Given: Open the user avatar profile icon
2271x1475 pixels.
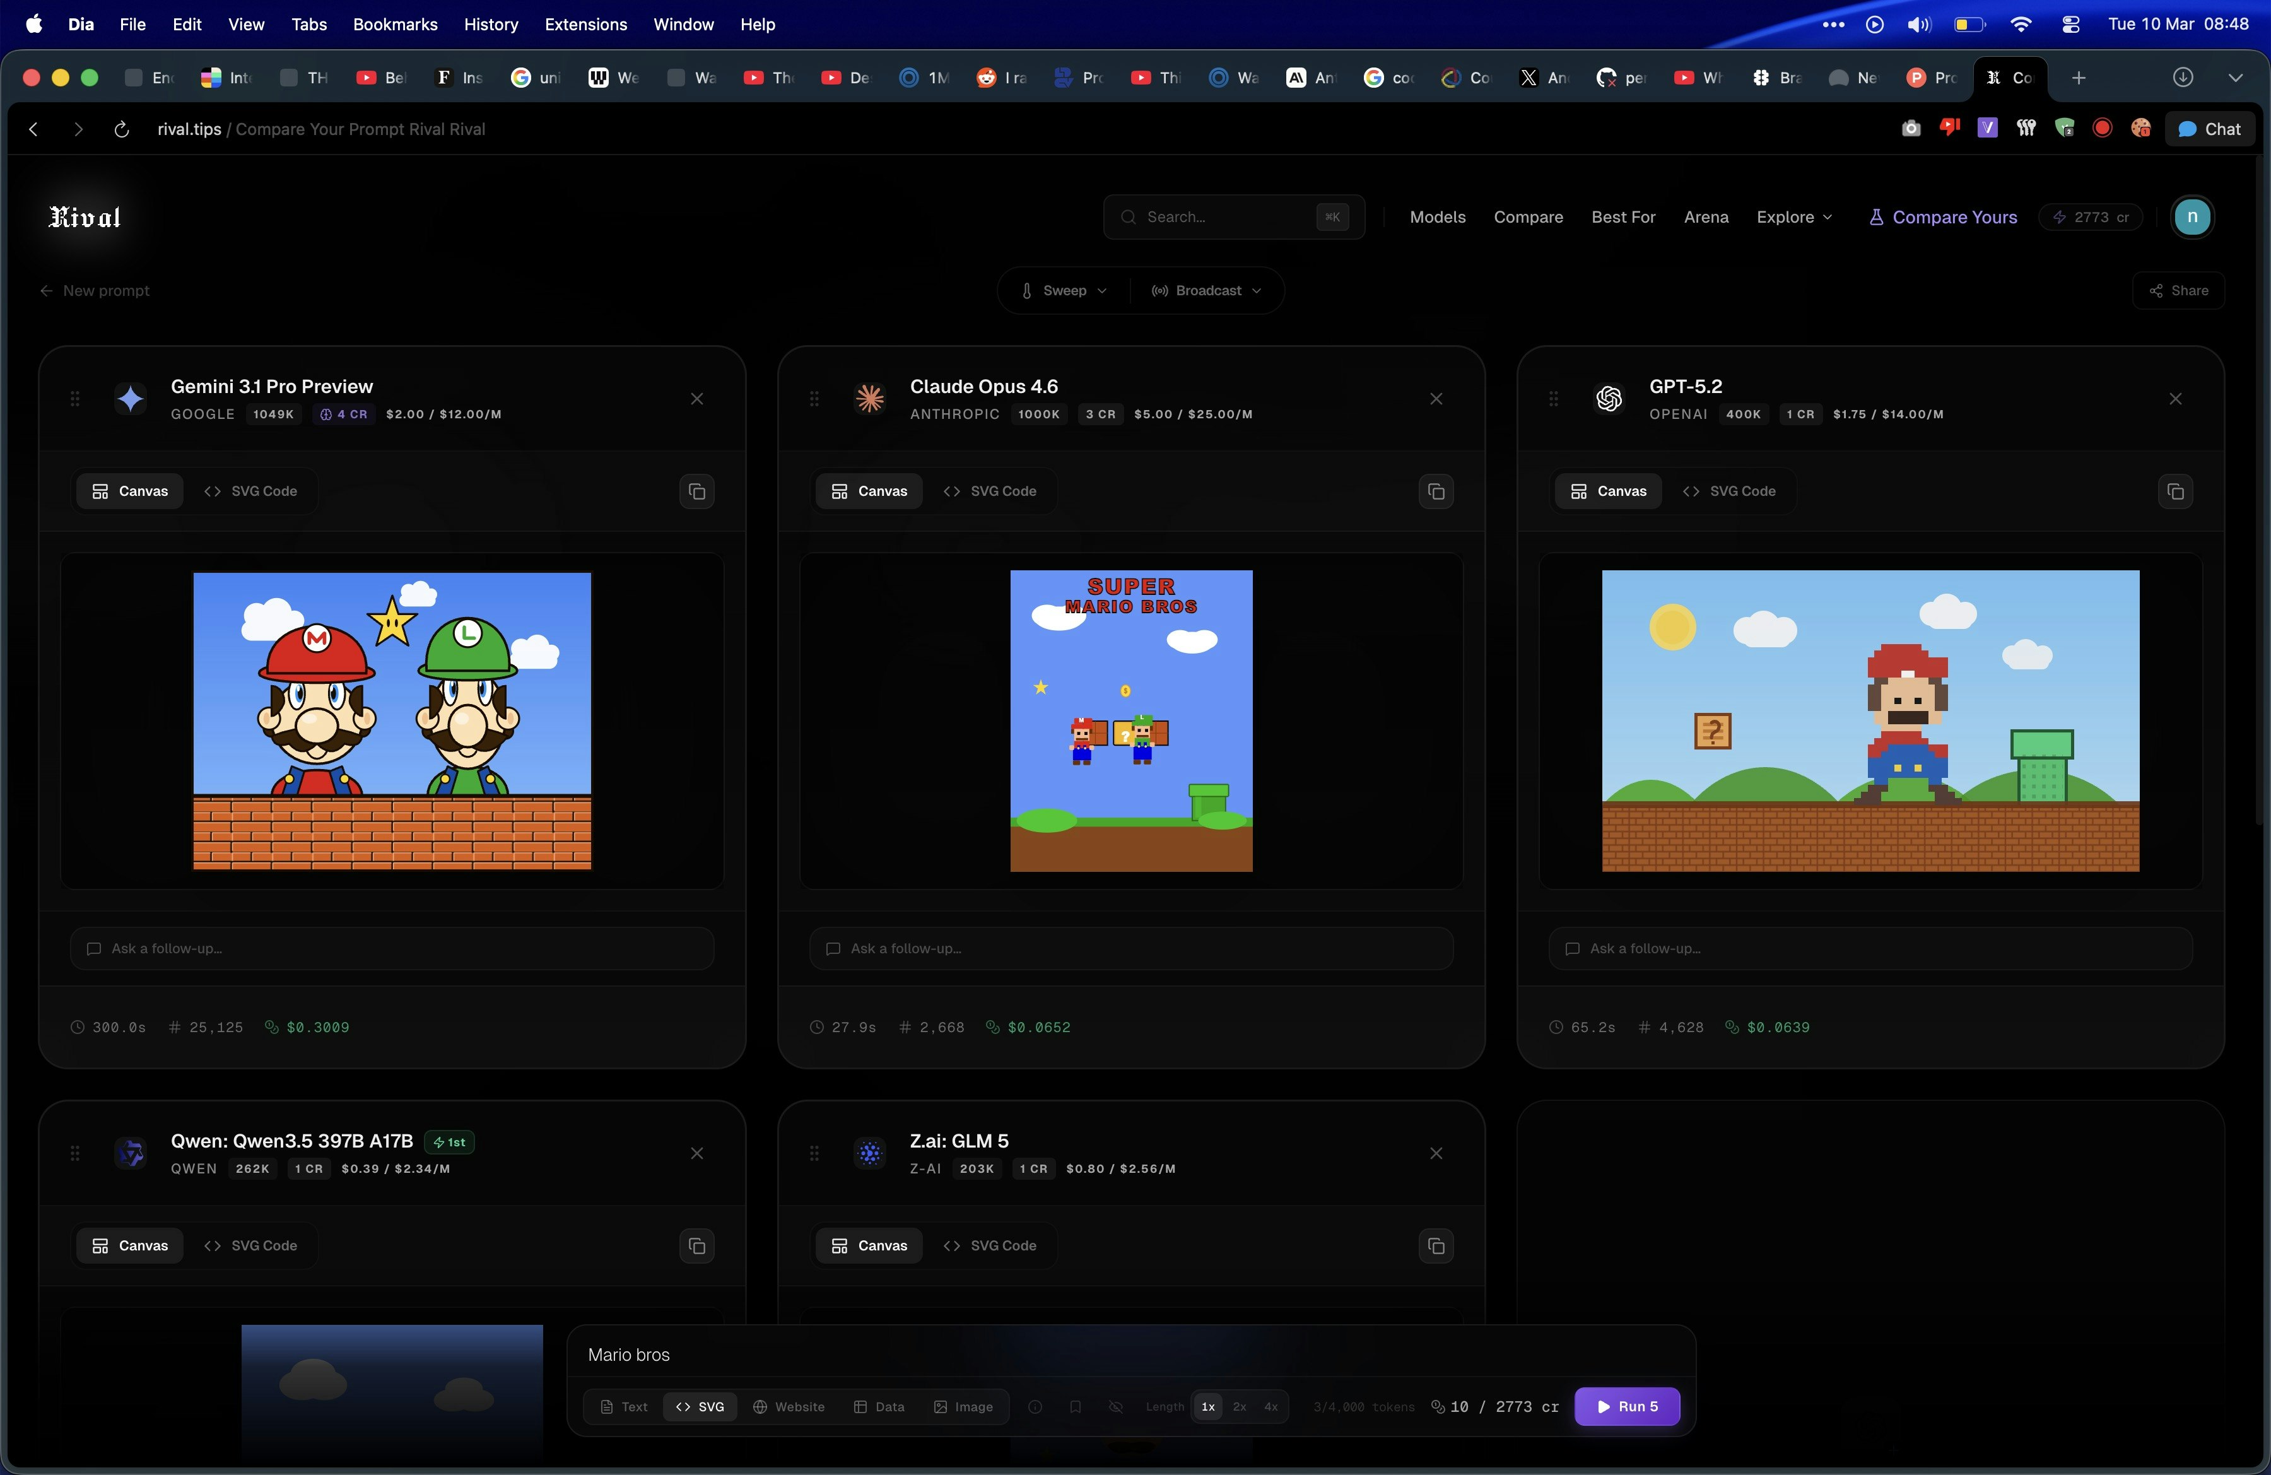Looking at the screenshot, I should click(x=2192, y=216).
